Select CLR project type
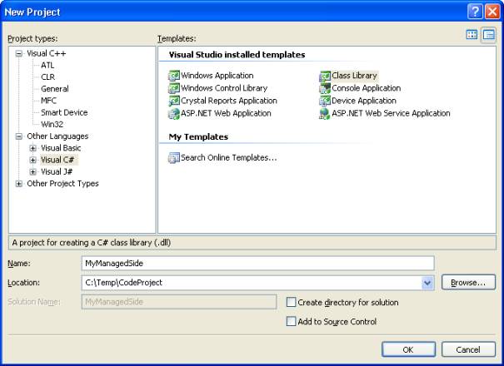This screenshot has height=366, width=504. pyautogui.click(x=47, y=77)
